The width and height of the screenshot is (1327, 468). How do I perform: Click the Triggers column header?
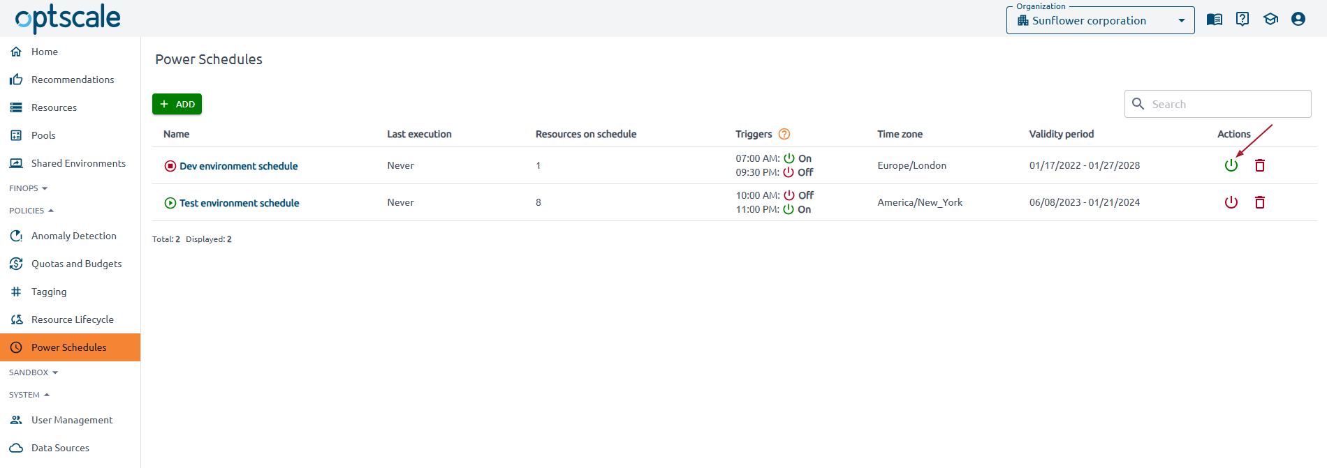[754, 134]
